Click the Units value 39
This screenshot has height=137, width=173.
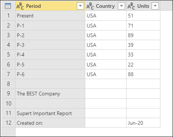point(143,45)
